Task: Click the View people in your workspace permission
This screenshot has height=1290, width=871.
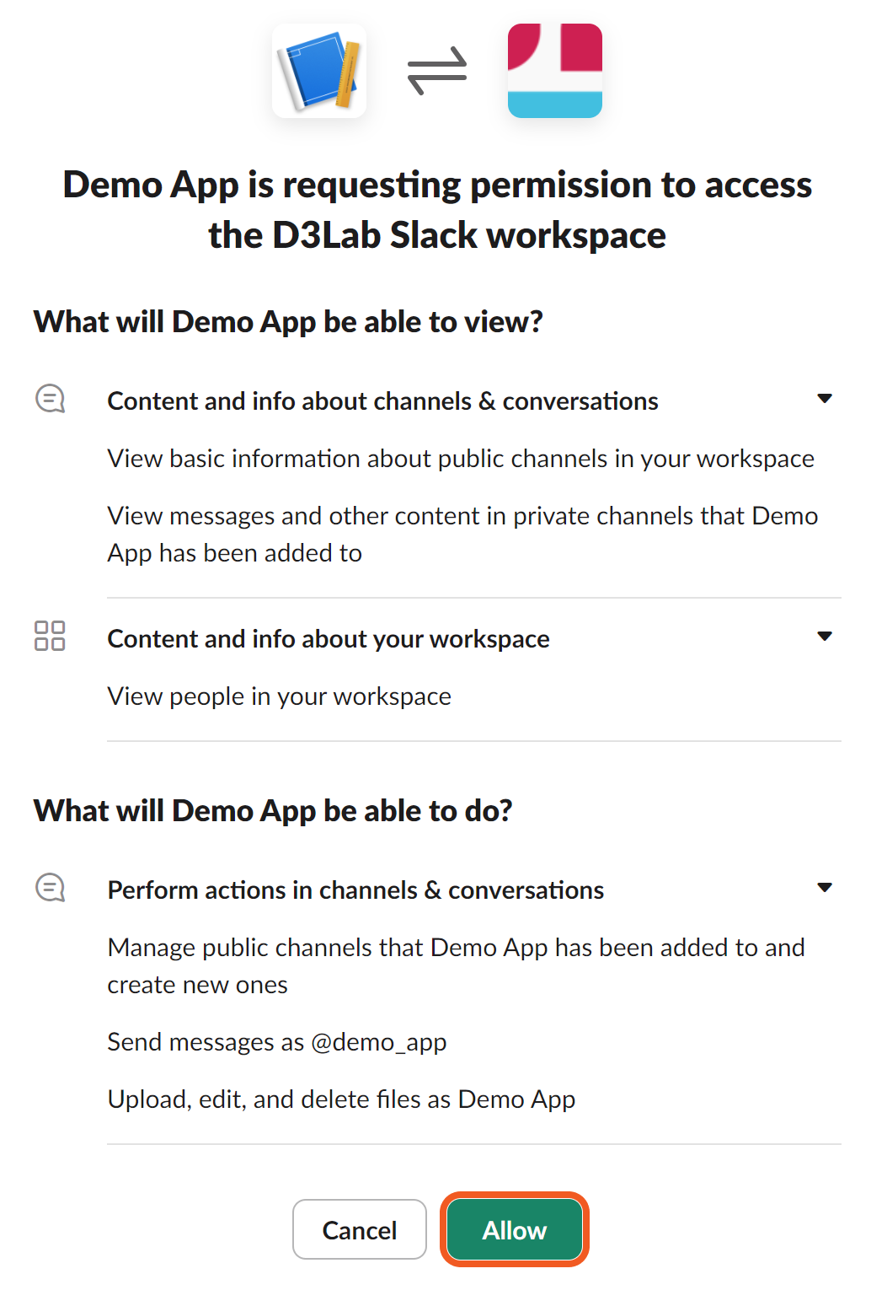Action: tap(279, 696)
